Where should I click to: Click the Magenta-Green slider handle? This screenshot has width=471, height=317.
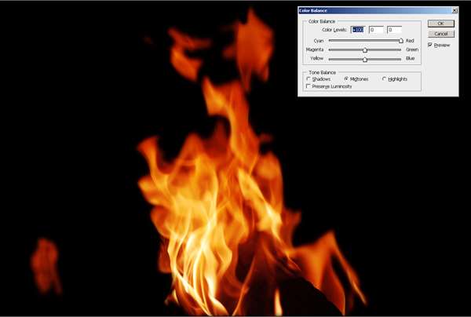pos(365,50)
